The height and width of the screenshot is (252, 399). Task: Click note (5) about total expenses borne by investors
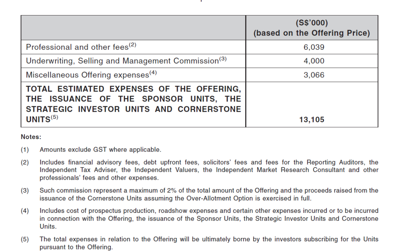[209, 243]
